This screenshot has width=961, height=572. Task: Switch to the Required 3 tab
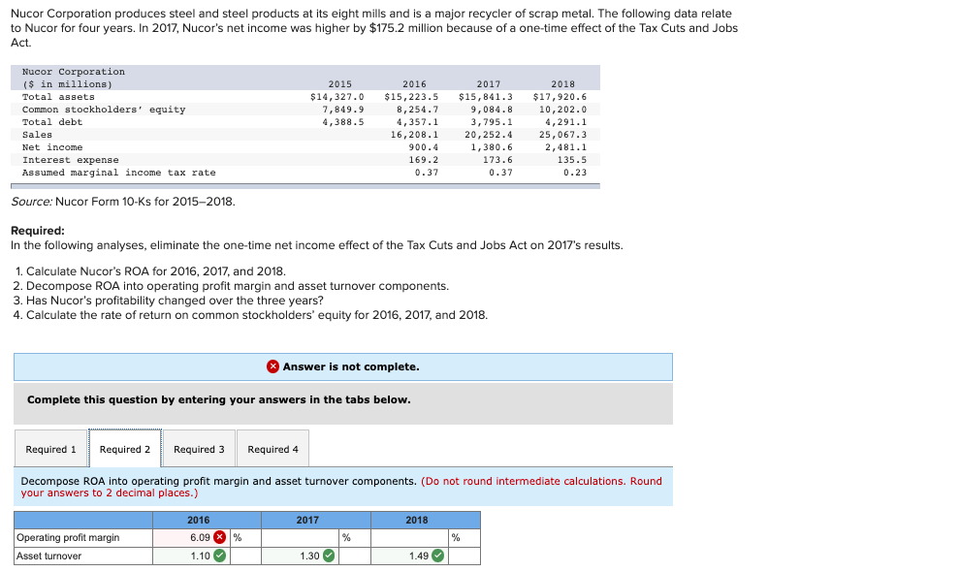[199, 449]
